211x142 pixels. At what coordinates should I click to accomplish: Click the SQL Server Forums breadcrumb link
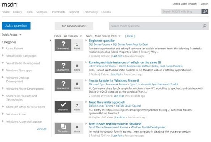coord(99,44)
